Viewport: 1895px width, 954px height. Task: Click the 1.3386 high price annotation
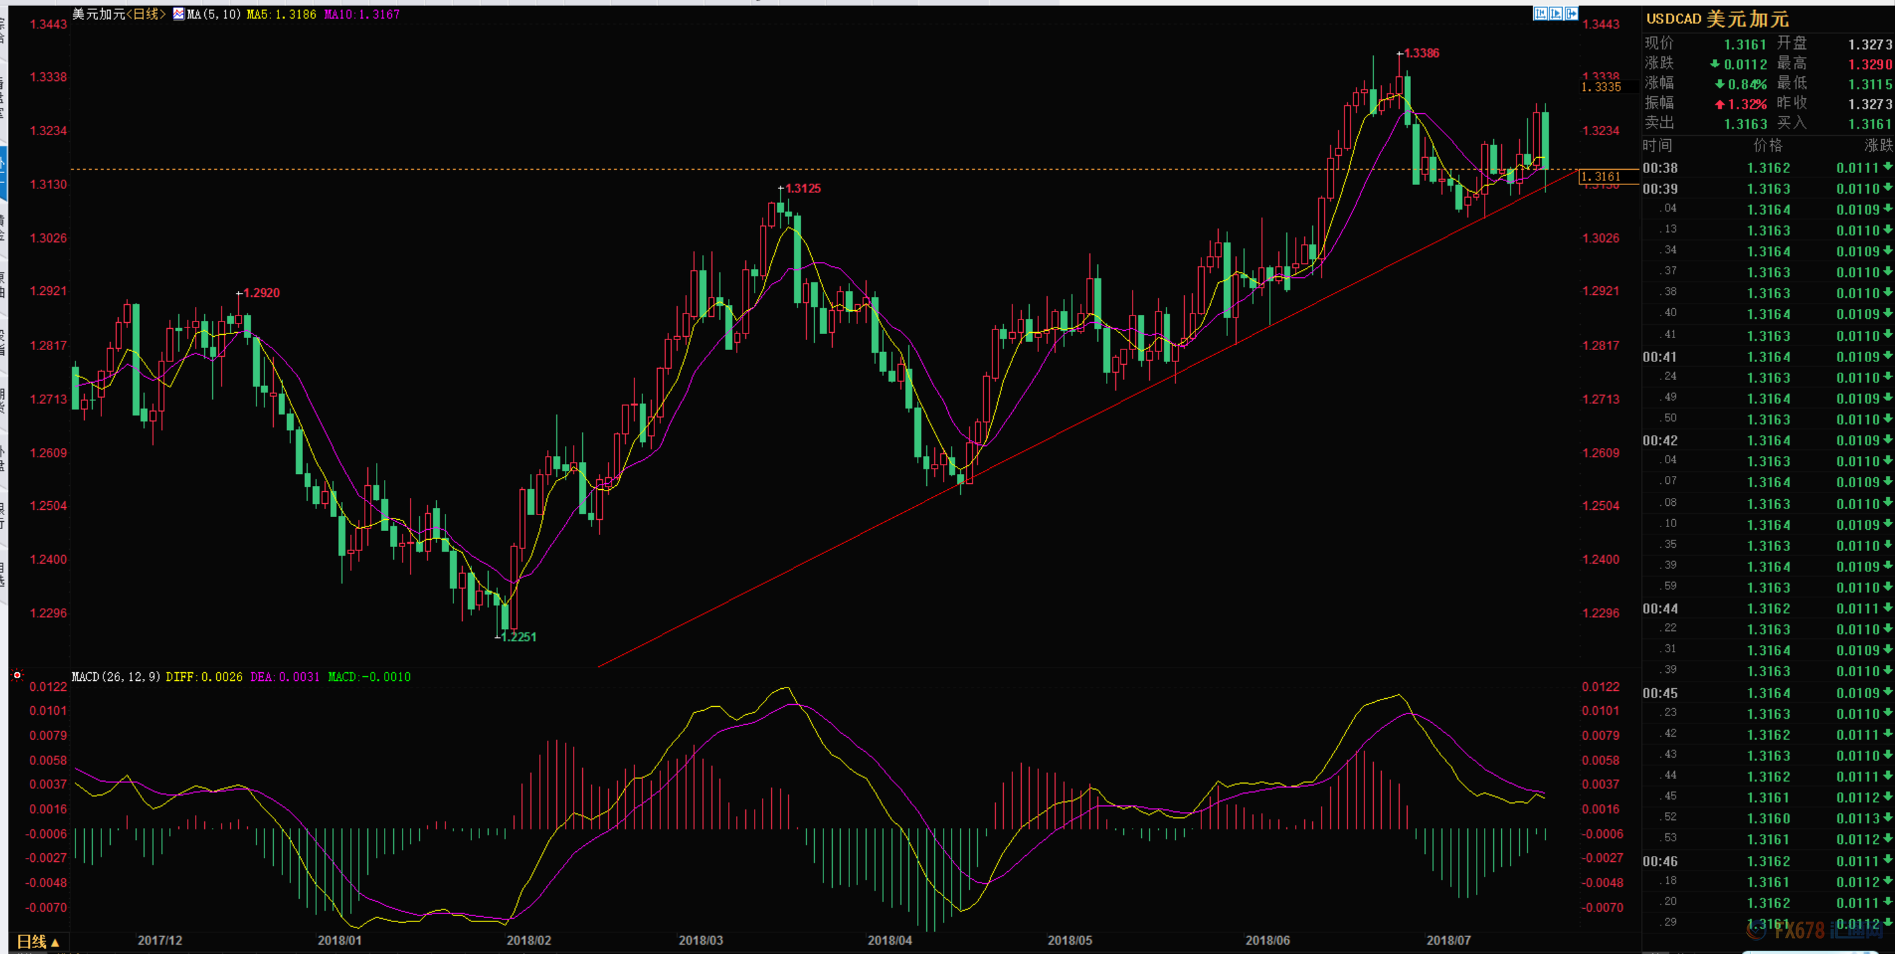[1422, 53]
